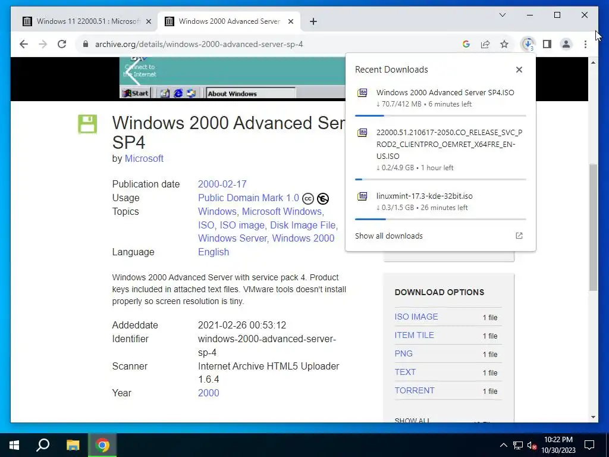Go back to the previous page
Screen dimensions: 609x457
coord(24,44)
